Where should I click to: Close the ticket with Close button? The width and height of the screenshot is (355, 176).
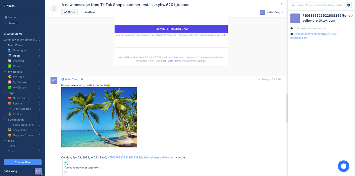69,12
